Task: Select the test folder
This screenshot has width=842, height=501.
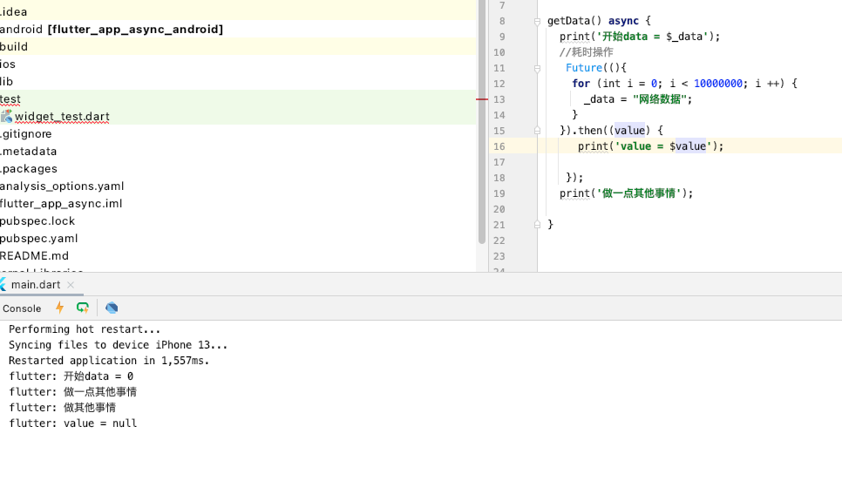Action: click(10, 98)
